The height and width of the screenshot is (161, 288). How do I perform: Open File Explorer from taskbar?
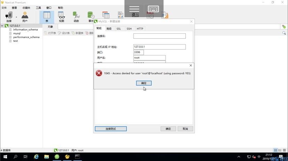47,157
